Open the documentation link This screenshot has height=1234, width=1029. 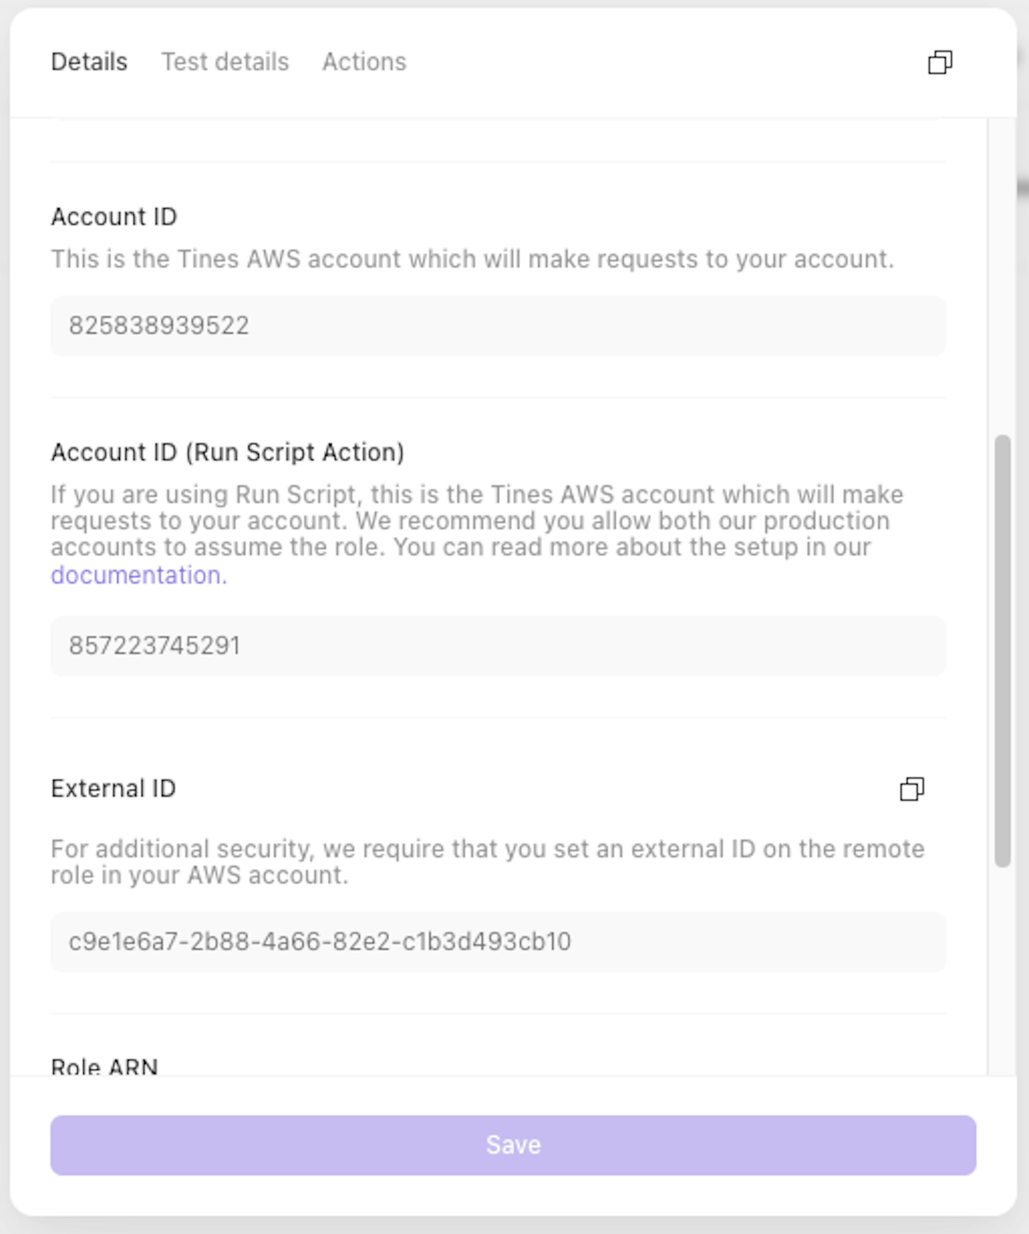click(x=139, y=575)
